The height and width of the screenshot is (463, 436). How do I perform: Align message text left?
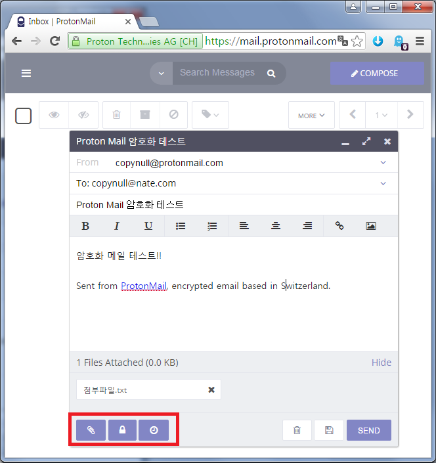[244, 226]
